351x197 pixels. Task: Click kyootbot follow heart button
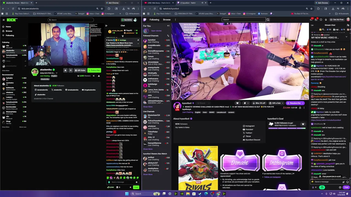coord(237,103)
